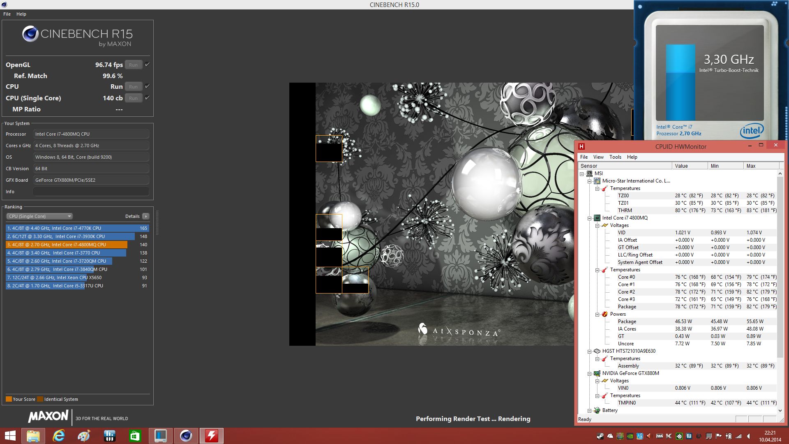Collapse the Intel Core i7 4800MQ tree node

(589, 218)
